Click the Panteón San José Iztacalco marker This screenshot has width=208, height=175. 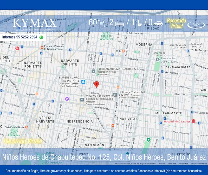click(158, 60)
